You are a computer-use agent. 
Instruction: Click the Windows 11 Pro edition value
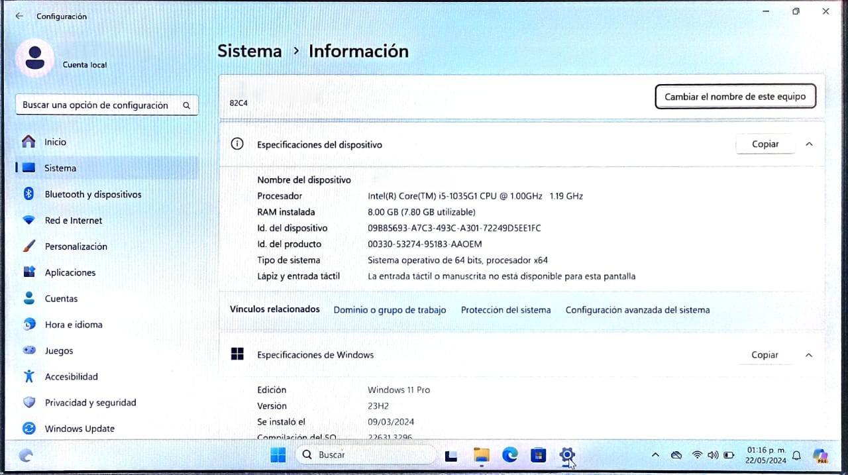tap(399, 390)
